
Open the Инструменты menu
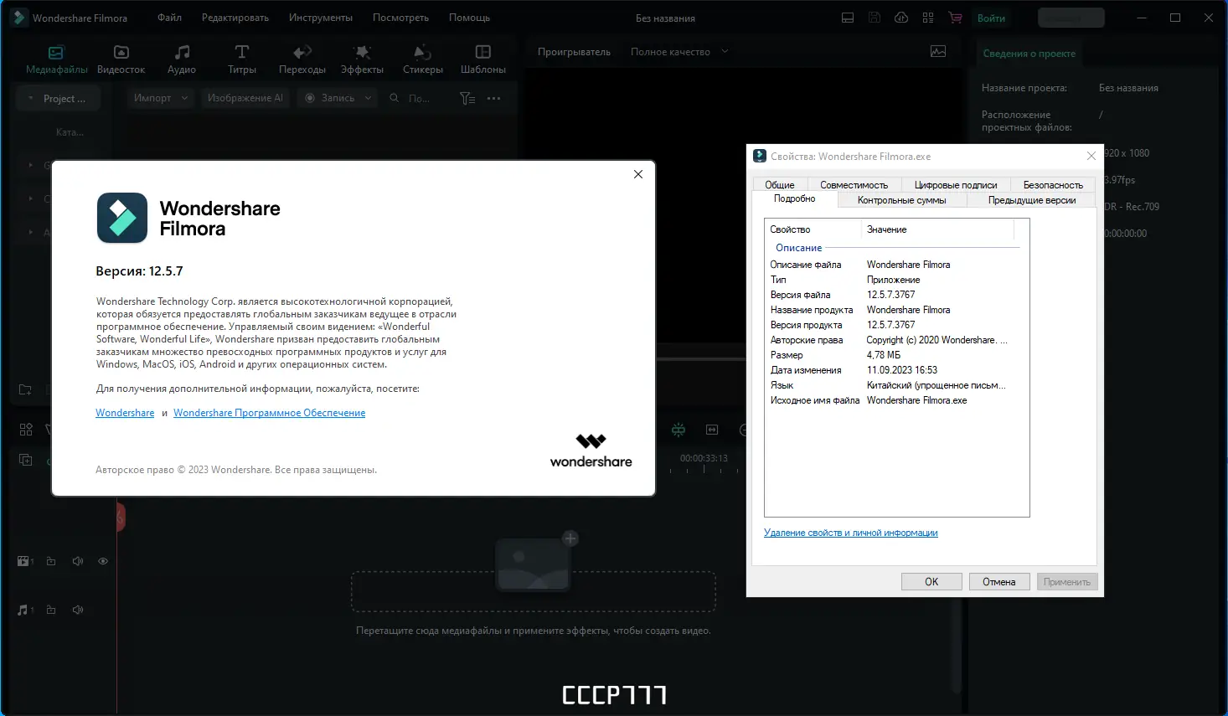point(321,18)
